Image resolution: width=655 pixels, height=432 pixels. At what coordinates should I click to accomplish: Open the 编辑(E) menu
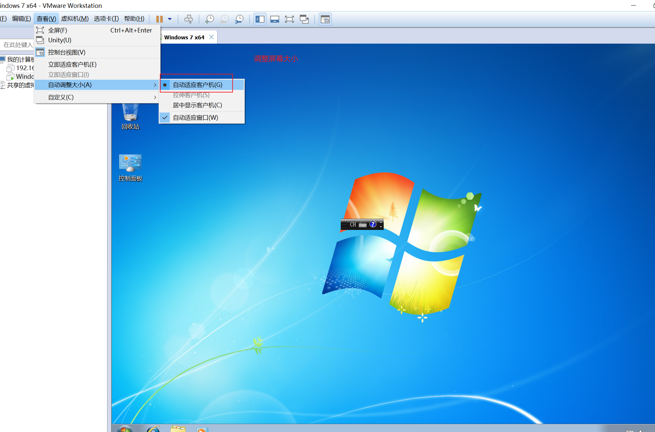[x=21, y=19]
